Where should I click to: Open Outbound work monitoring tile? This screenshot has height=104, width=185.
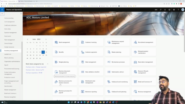(x=117, y=82)
